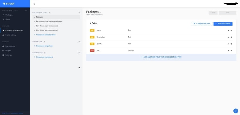Click the Ab icon of github field
The image size is (240, 115).
[x=92, y=44]
